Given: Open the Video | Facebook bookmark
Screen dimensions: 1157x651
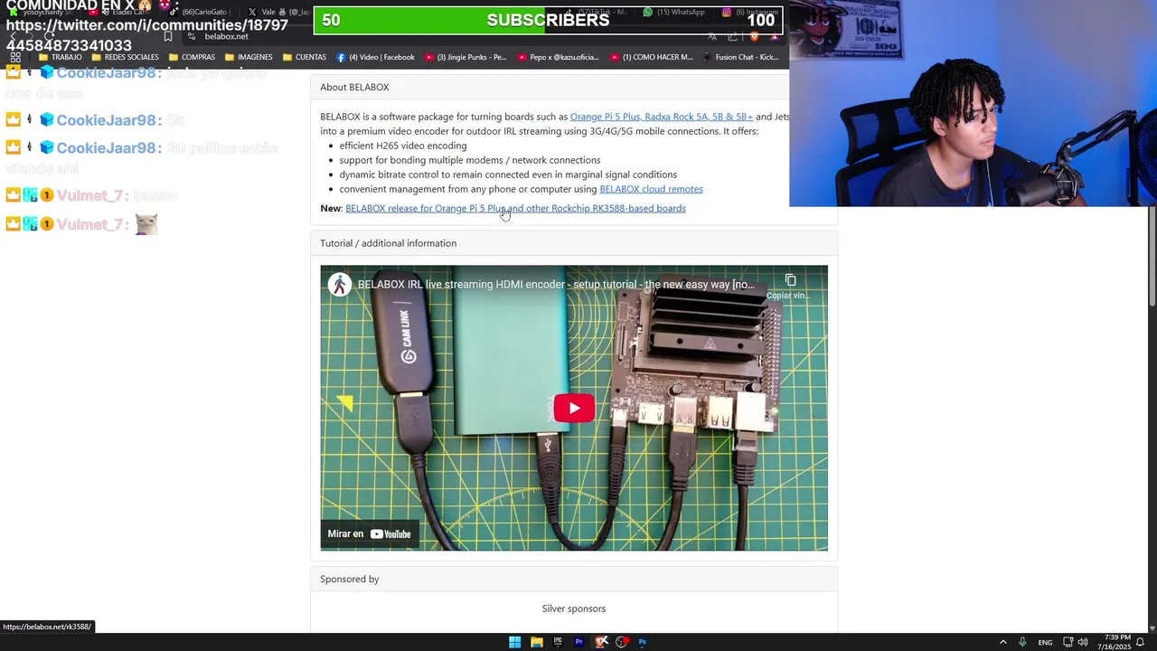Looking at the screenshot, I should click(x=375, y=57).
